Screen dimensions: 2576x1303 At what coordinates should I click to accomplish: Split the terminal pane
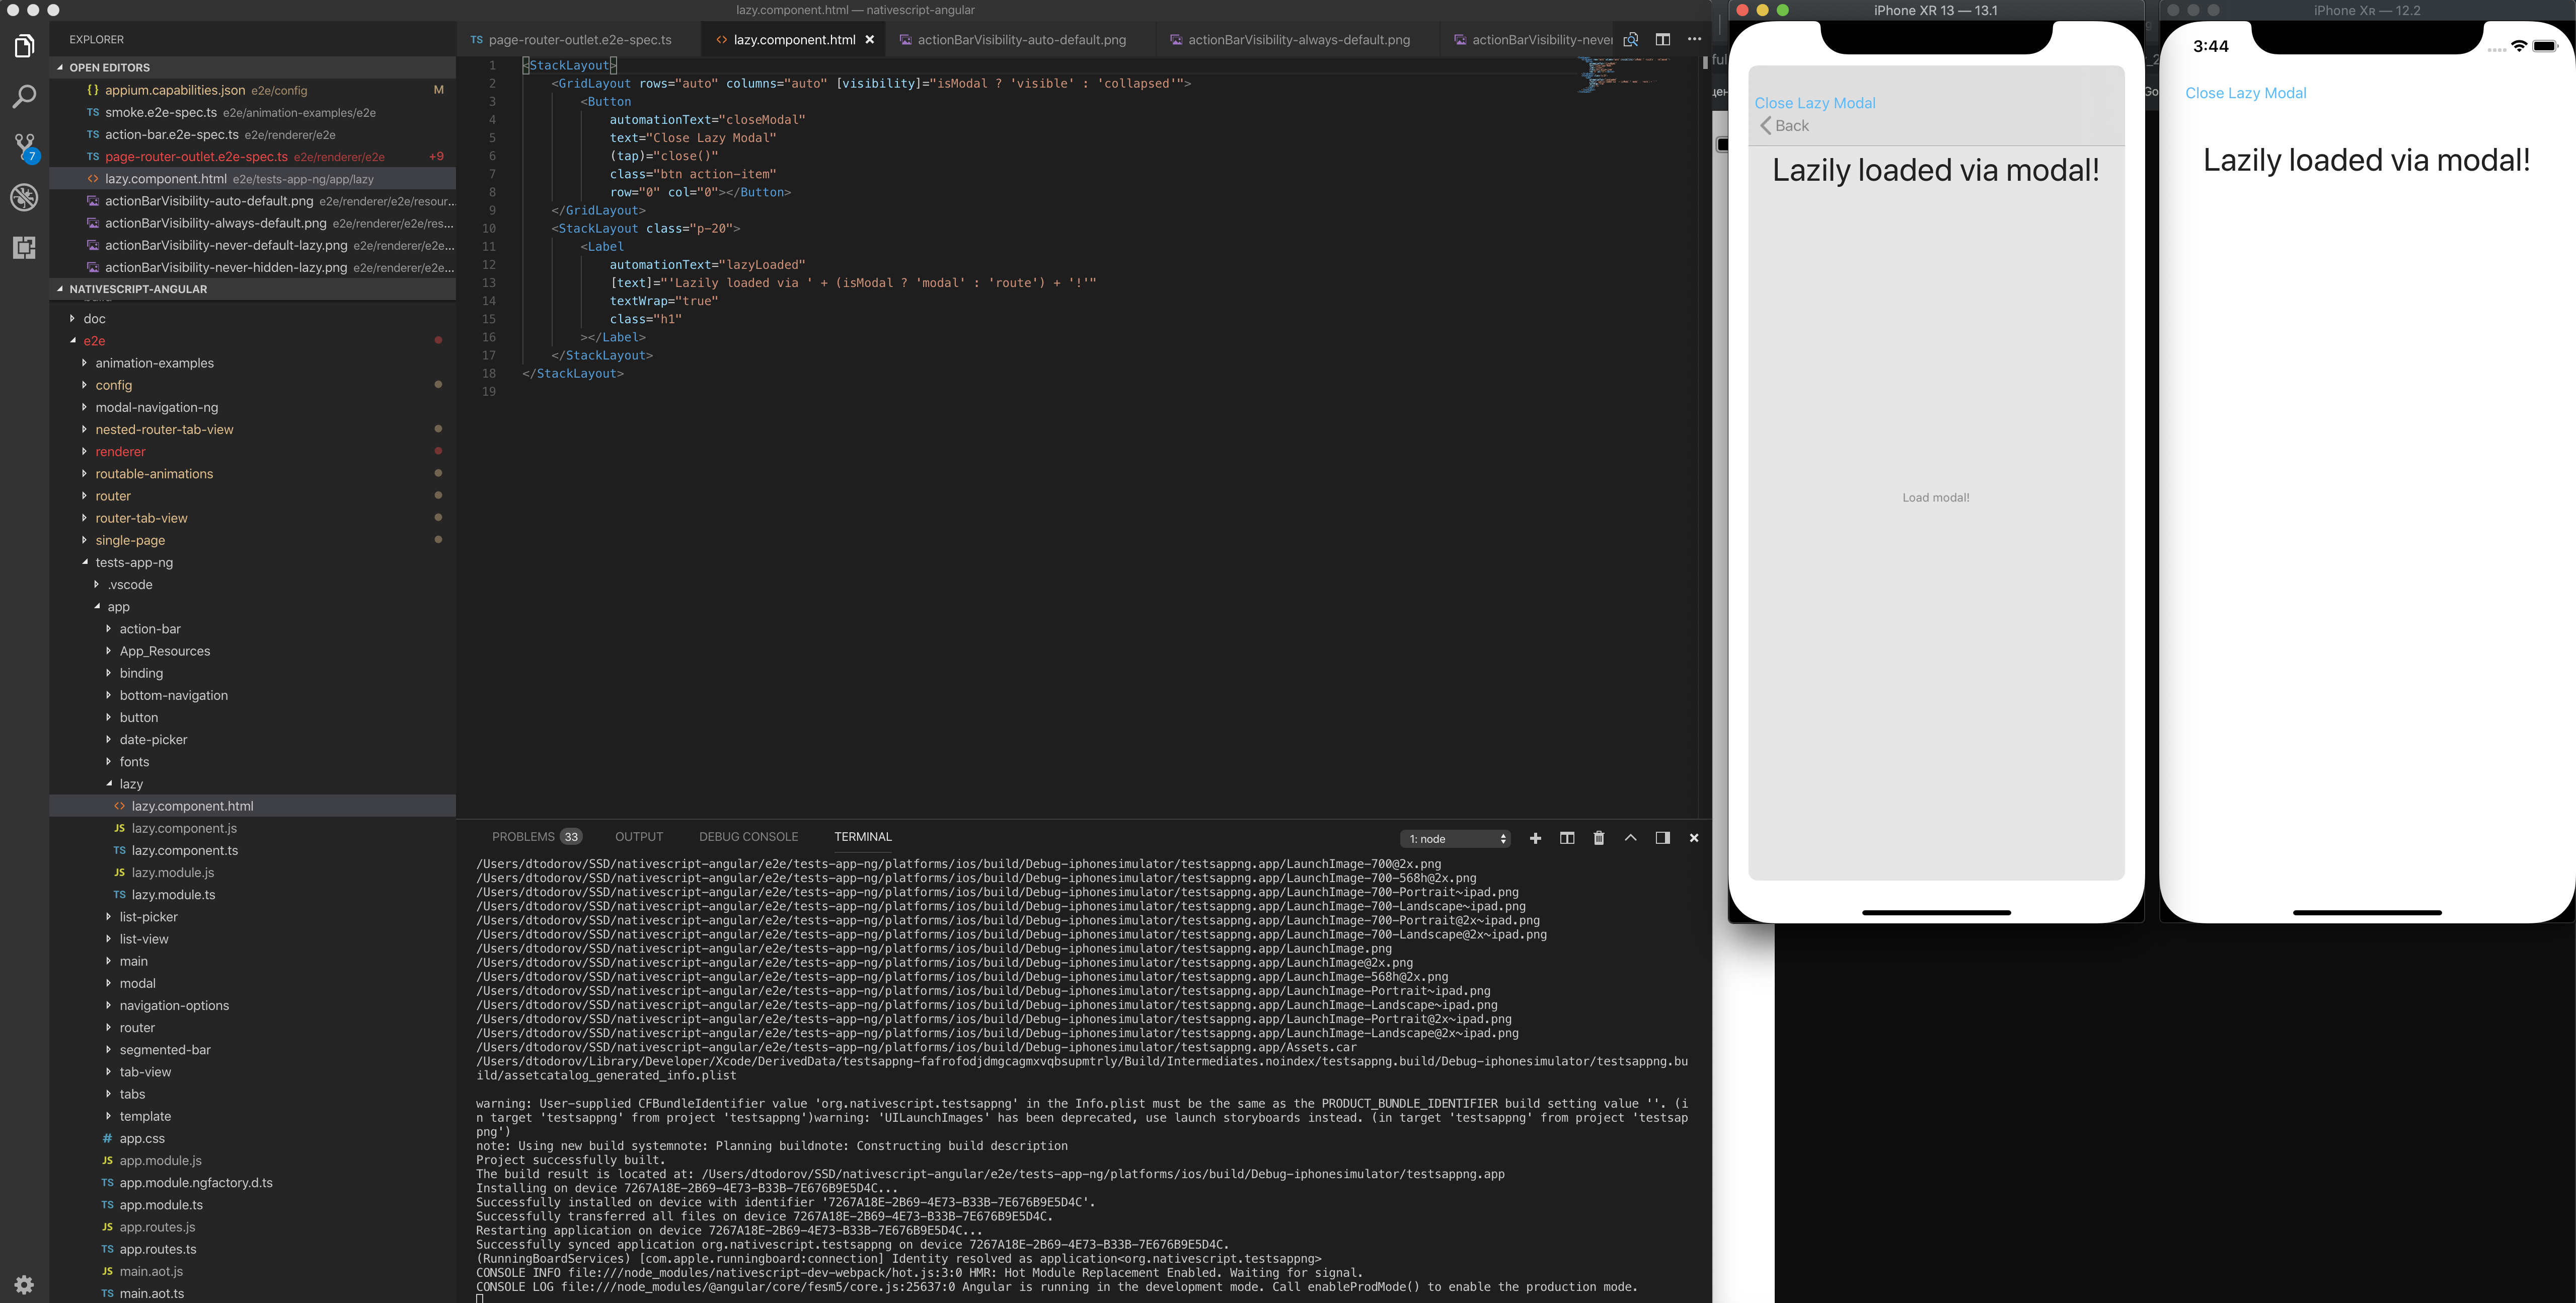1567,838
